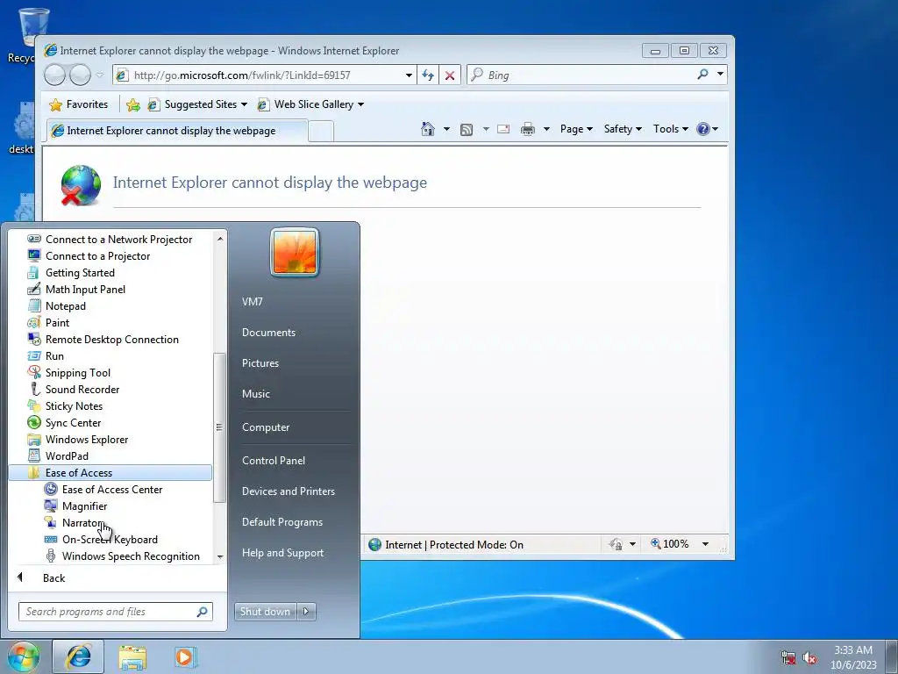
Task: Open a new blank tab
Action: click(321, 132)
